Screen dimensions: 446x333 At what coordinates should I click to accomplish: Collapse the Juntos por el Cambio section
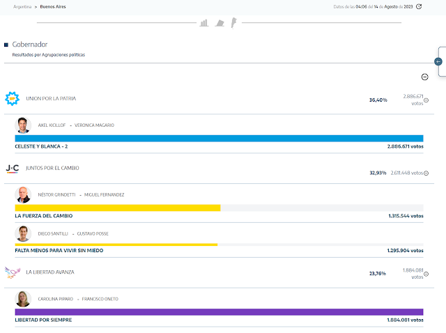coord(426,173)
